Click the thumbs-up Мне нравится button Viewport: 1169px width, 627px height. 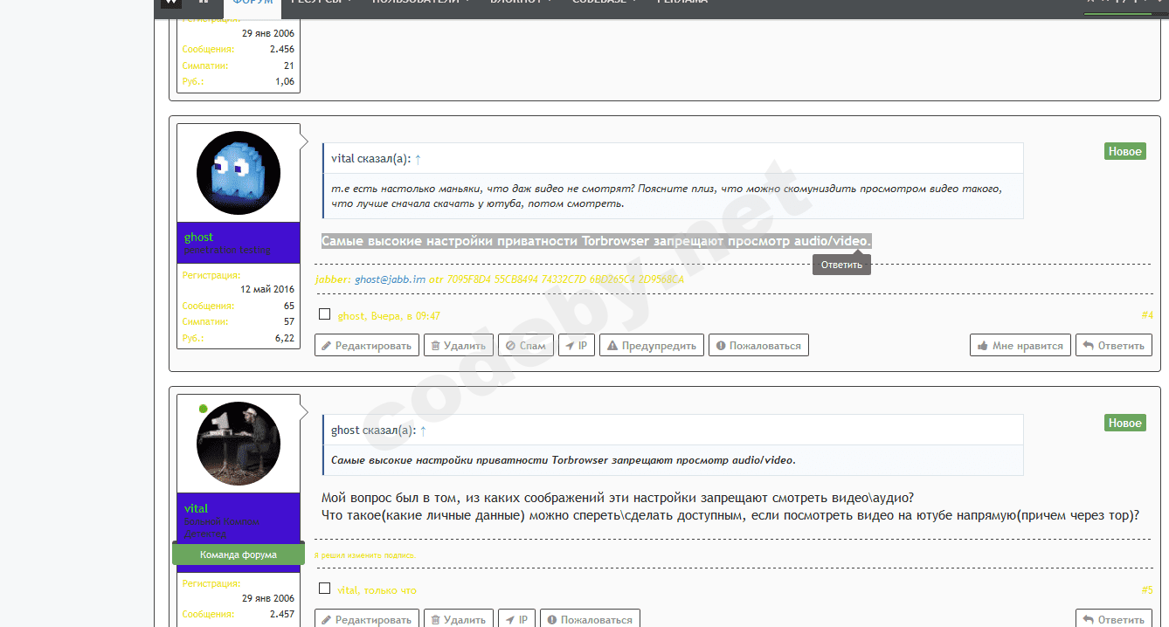[x=1020, y=346]
